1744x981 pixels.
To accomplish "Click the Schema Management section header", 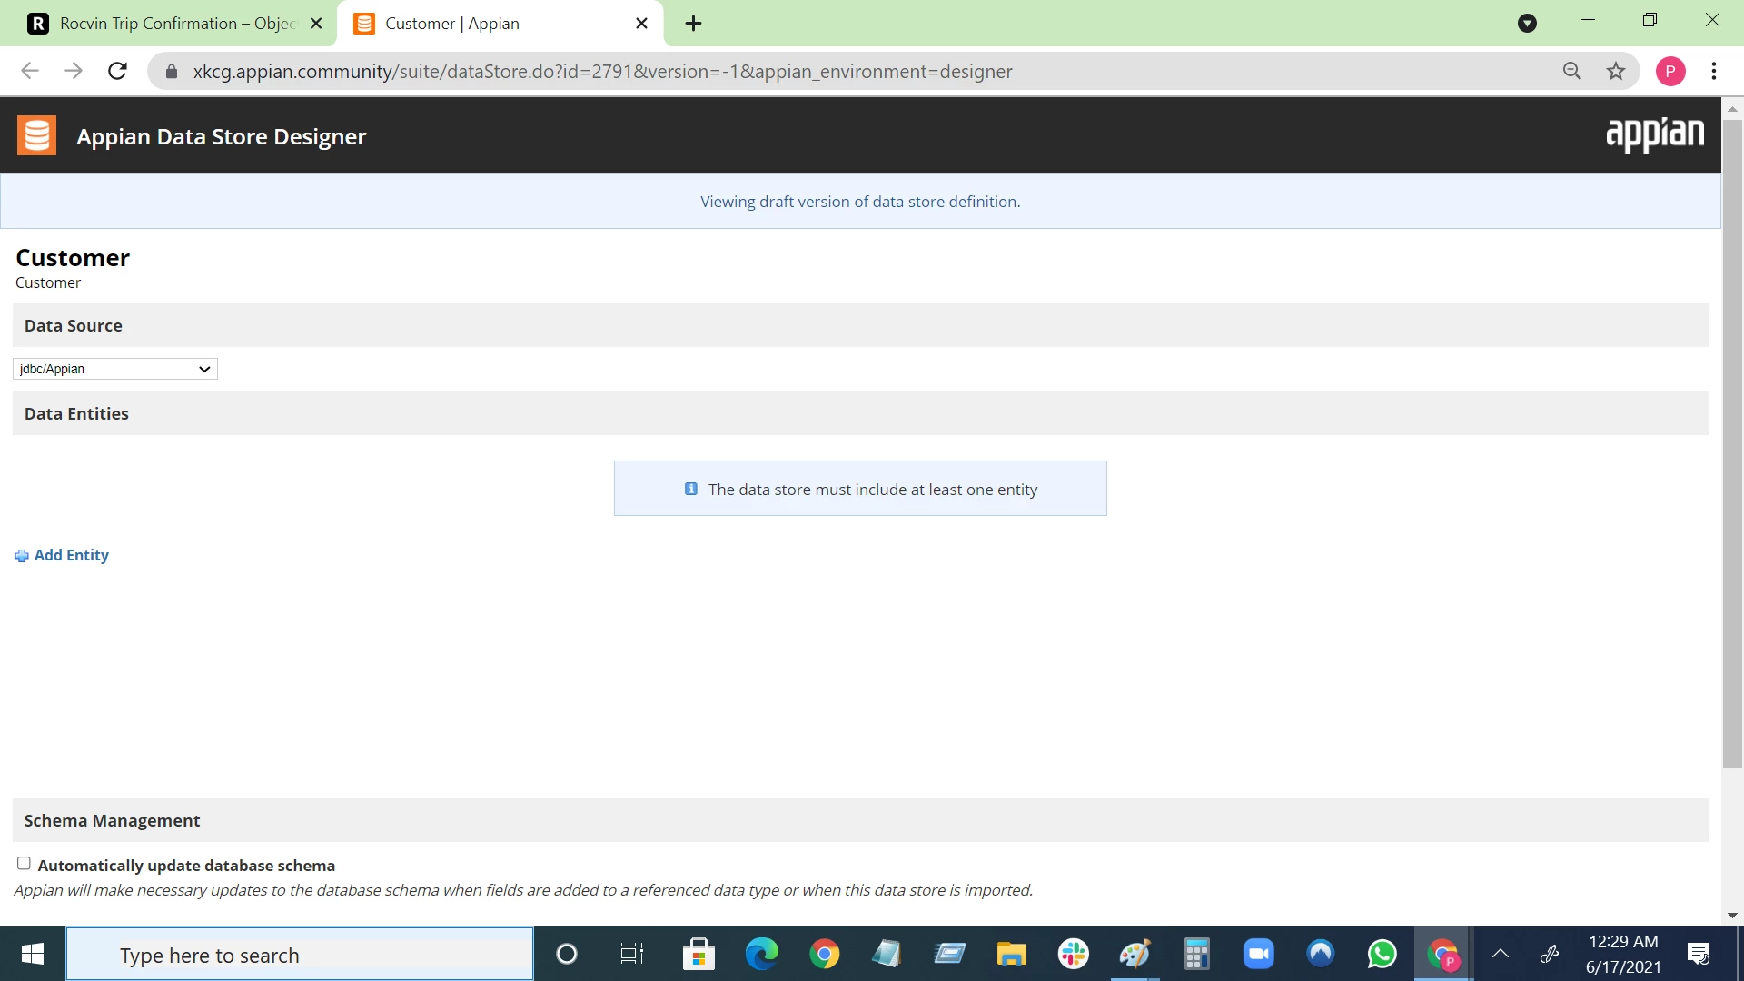I will (860, 820).
